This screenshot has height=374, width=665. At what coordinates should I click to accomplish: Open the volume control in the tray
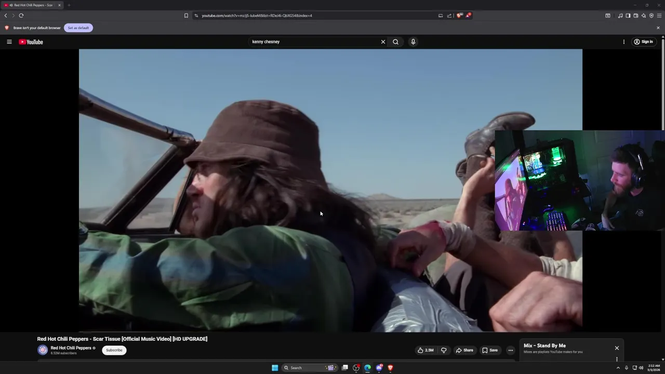pyautogui.click(x=641, y=368)
